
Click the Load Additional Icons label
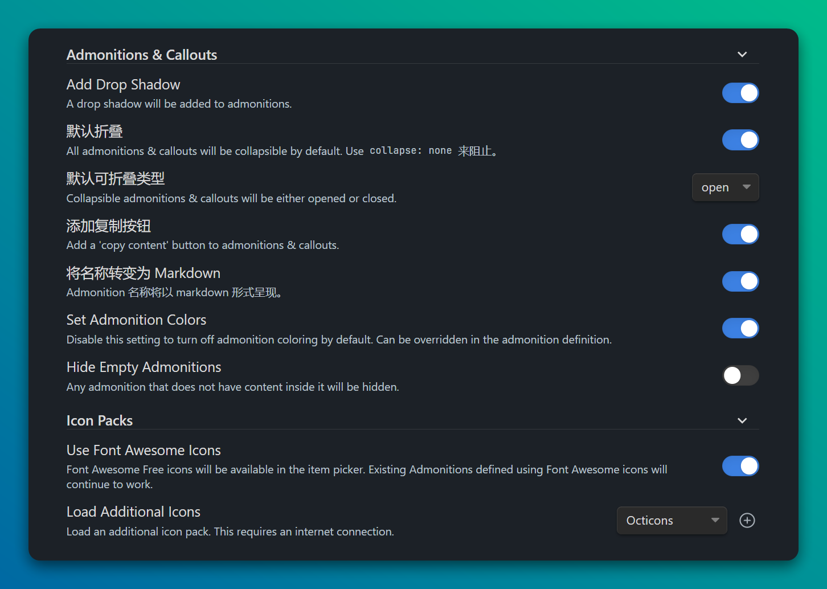(134, 512)
